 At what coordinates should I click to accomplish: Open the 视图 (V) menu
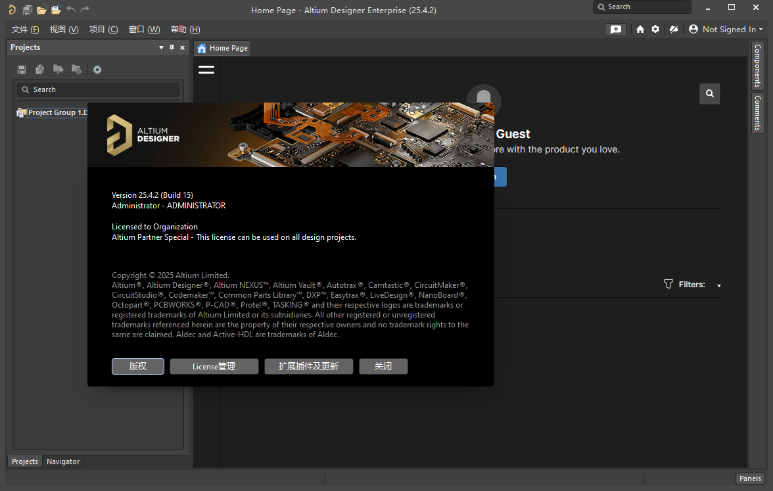pos(64,30)
